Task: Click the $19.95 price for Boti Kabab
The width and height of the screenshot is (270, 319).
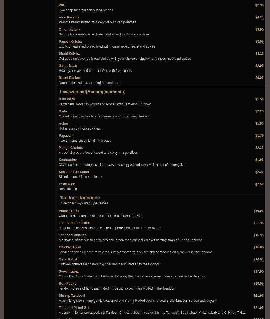Action: pyautogui.click(x=258, y=284)
